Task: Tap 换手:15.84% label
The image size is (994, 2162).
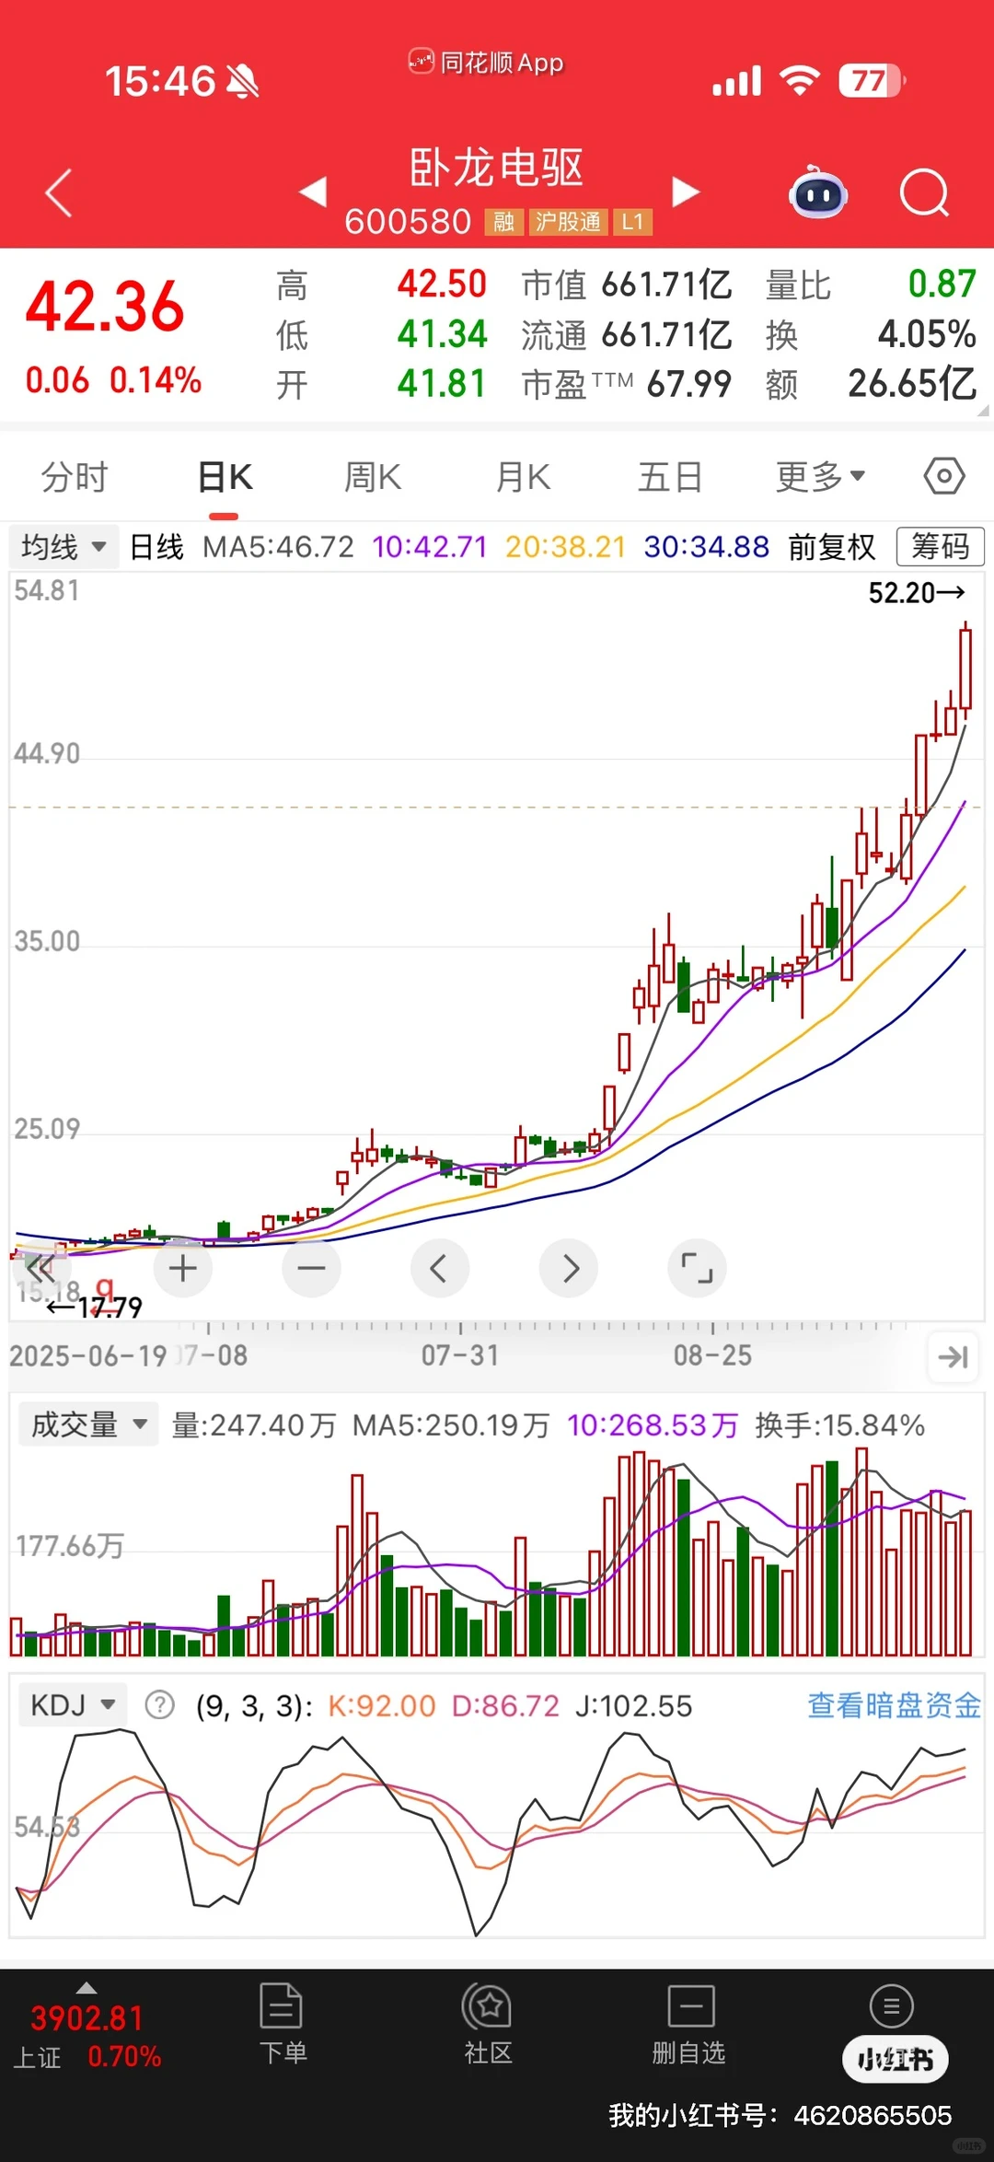Action: [839, 1425]
